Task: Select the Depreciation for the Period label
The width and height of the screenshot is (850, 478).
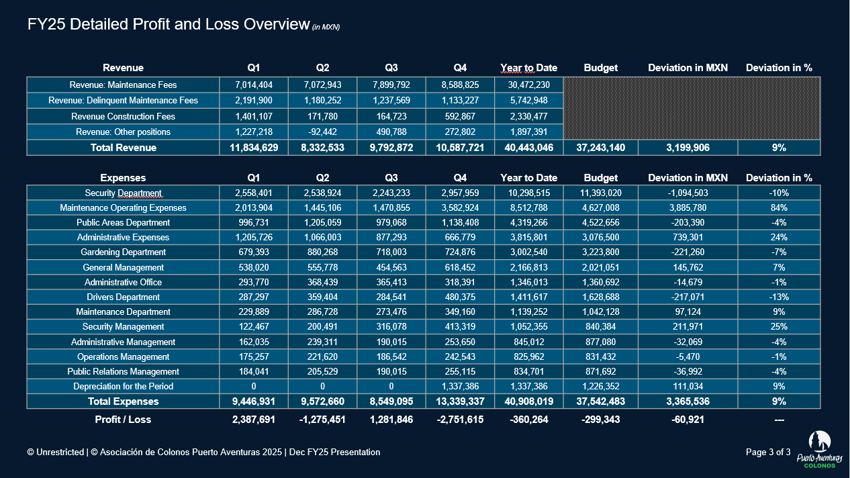Action: (123, 387)
